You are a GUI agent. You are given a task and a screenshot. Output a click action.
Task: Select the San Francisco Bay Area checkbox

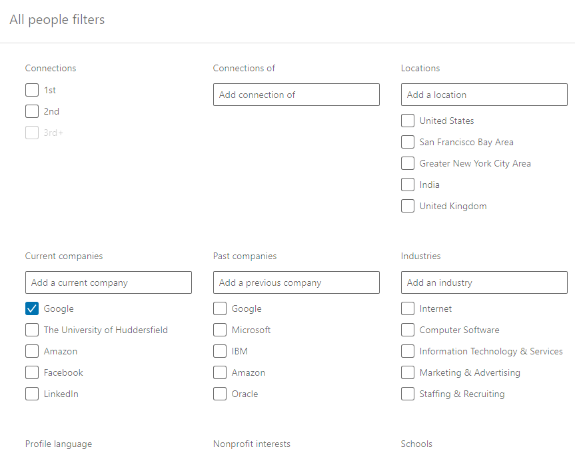coord(407,142)
